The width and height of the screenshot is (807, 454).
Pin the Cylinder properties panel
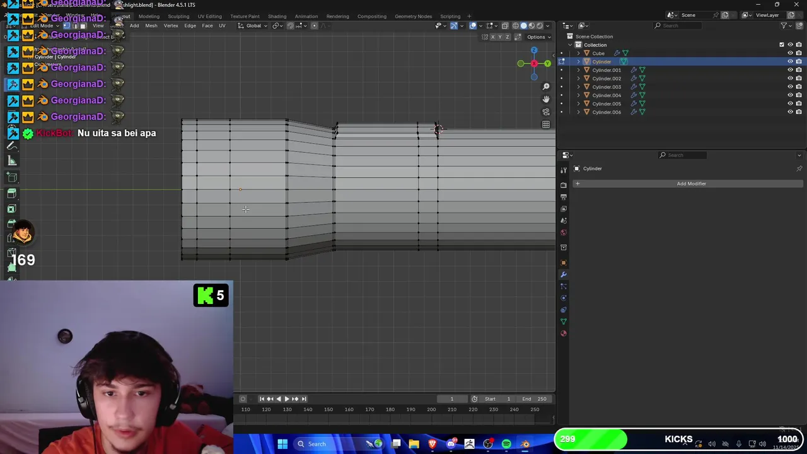tap(799, 168)
